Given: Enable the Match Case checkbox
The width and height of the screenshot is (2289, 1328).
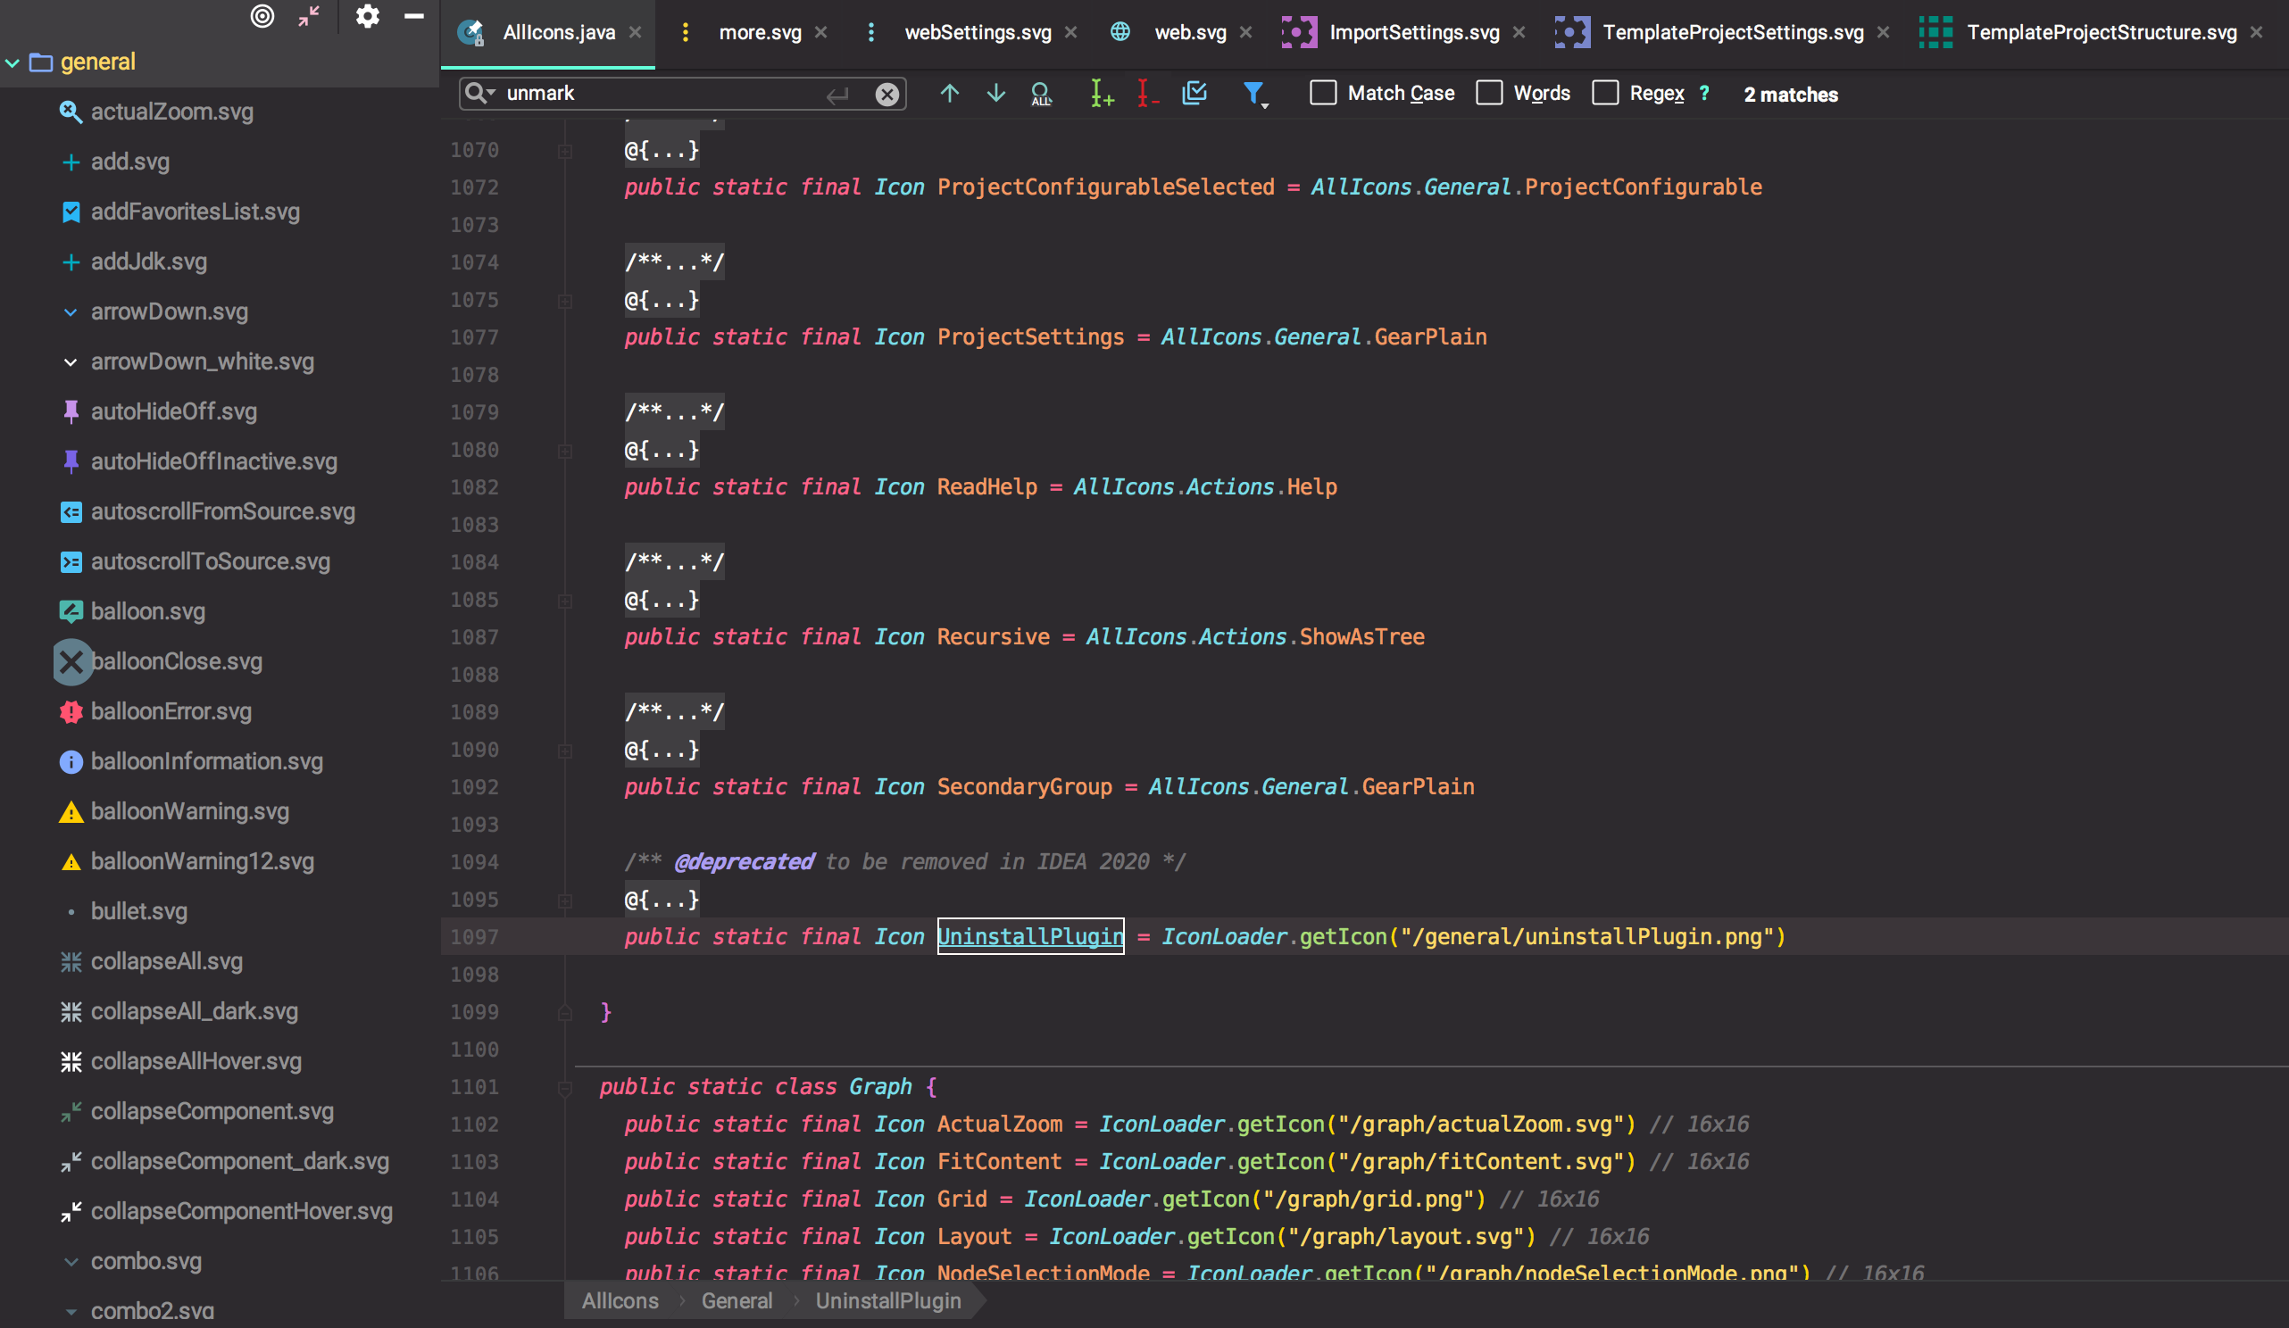Looking at the screenshot, I should pyautogui.click(x=1322, y=94).
